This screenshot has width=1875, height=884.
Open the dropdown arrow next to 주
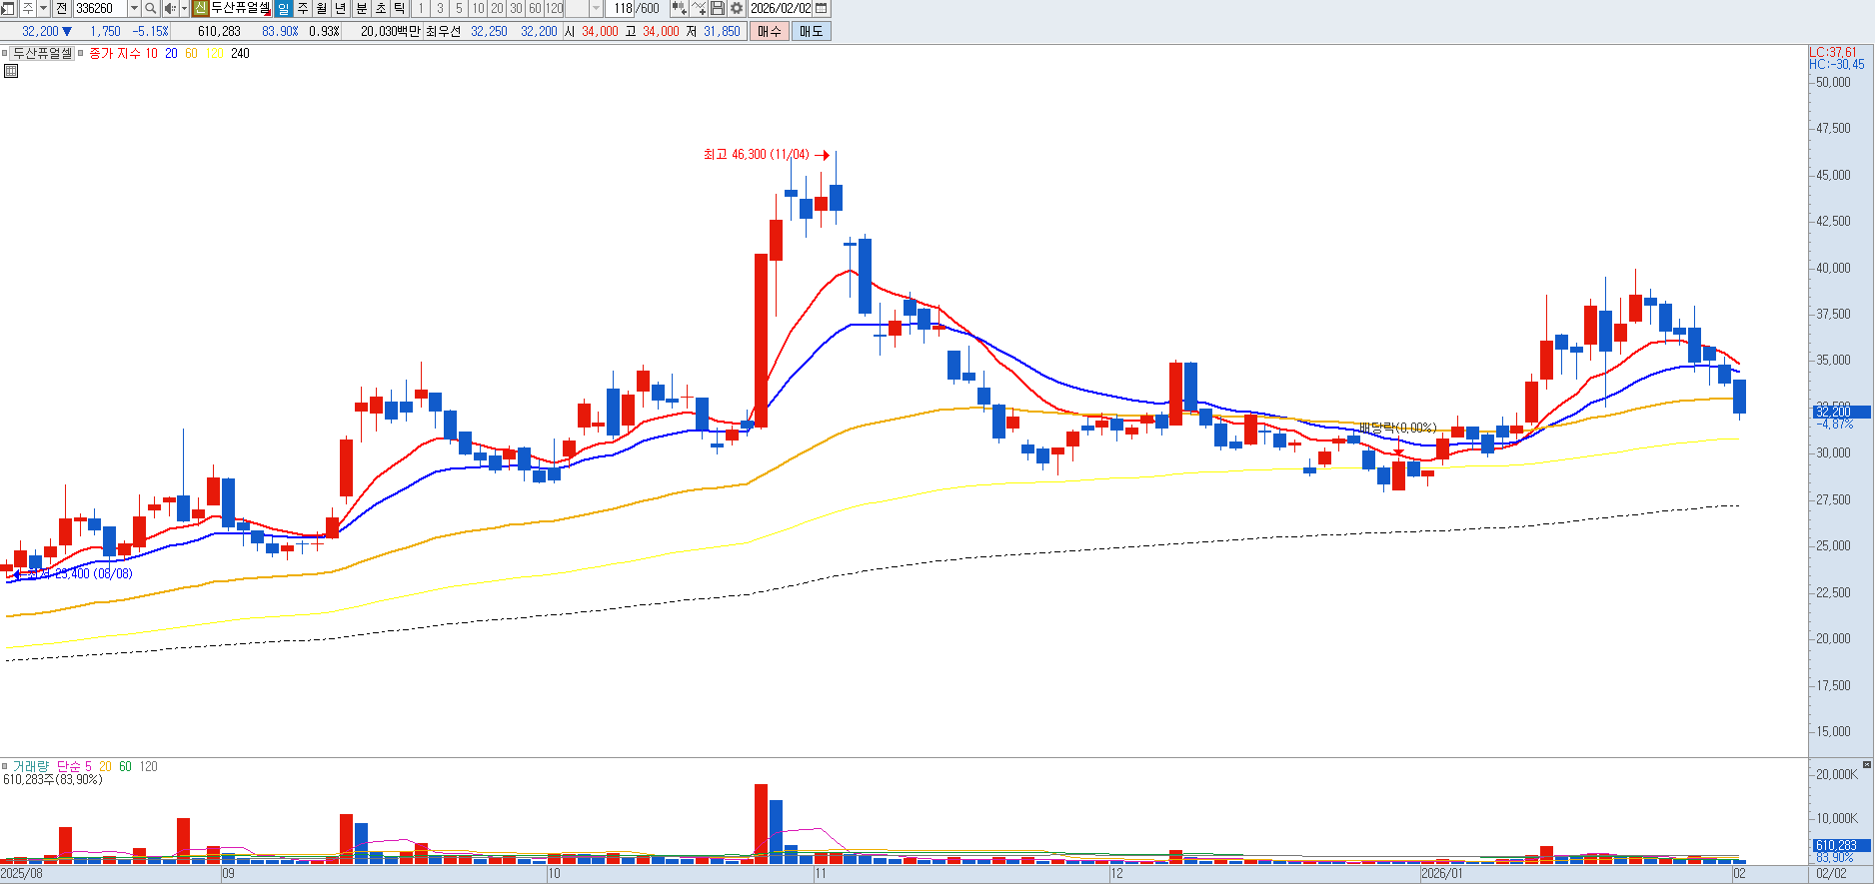[x=43, y=8]
